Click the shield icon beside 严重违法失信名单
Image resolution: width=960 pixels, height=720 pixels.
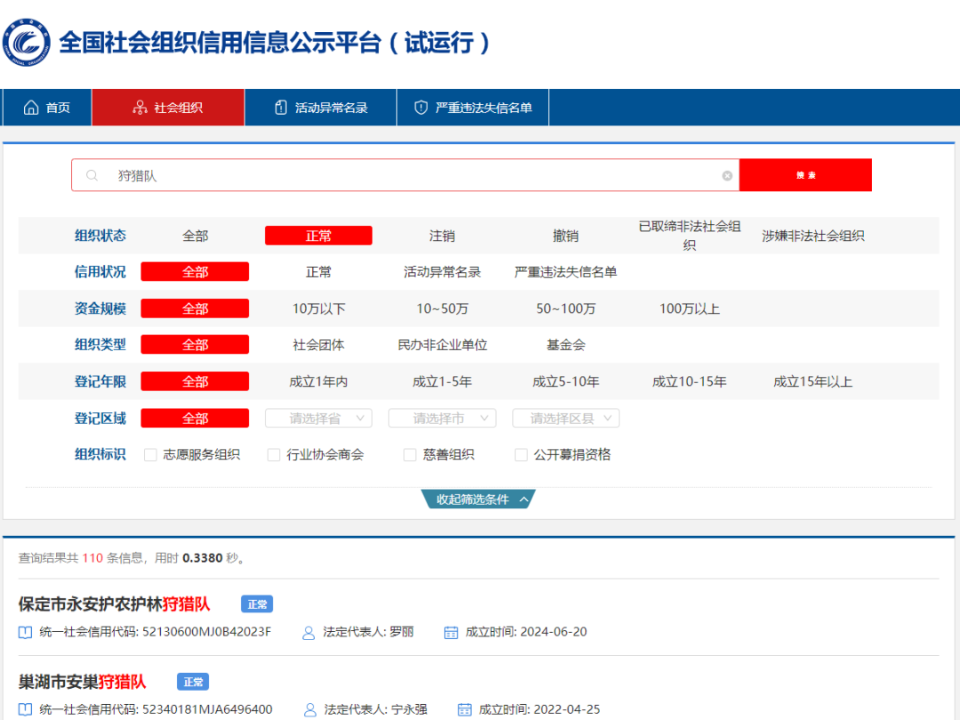pyautogui.click(x=420, y=107)
